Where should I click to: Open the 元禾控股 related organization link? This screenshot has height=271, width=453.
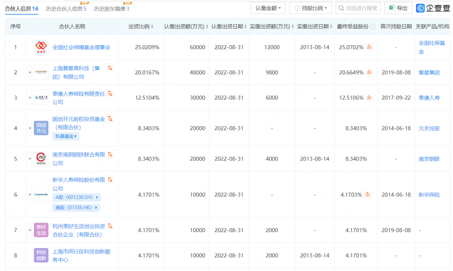point(429,128)
